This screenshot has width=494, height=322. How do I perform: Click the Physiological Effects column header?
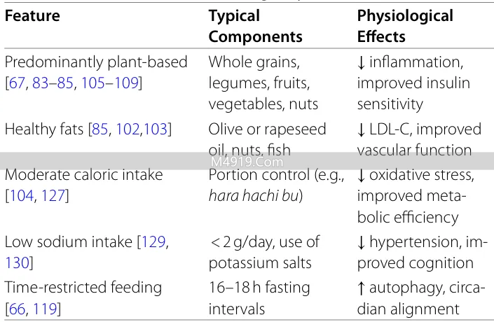coord(404,26)
